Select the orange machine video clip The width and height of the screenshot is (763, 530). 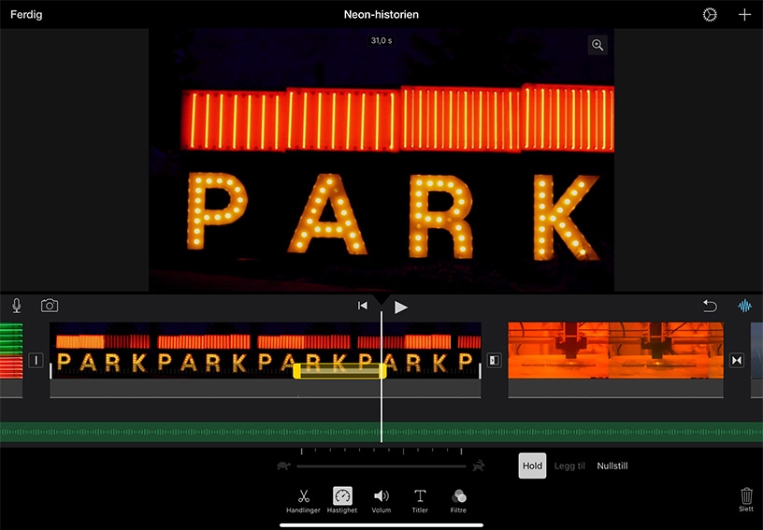pos(615,351)
